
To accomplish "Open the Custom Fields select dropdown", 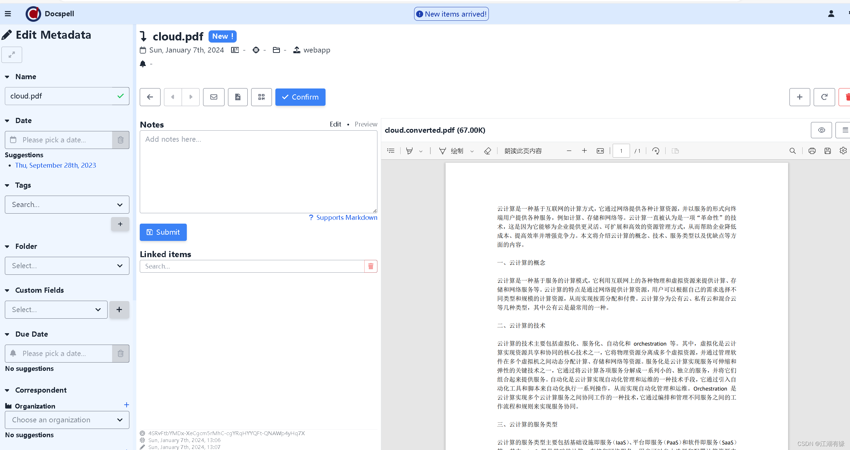I will [56, 310].
